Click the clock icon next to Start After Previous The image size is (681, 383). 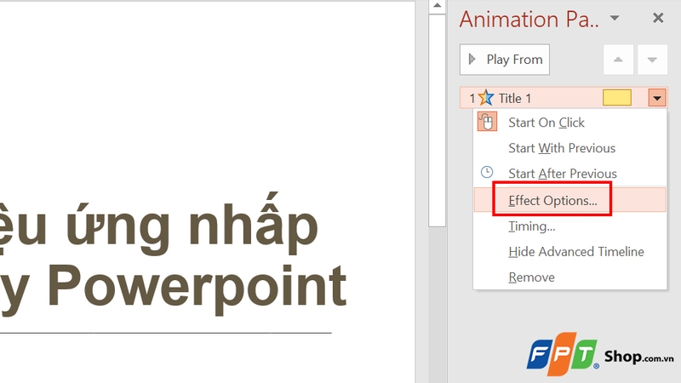point(487,172)
